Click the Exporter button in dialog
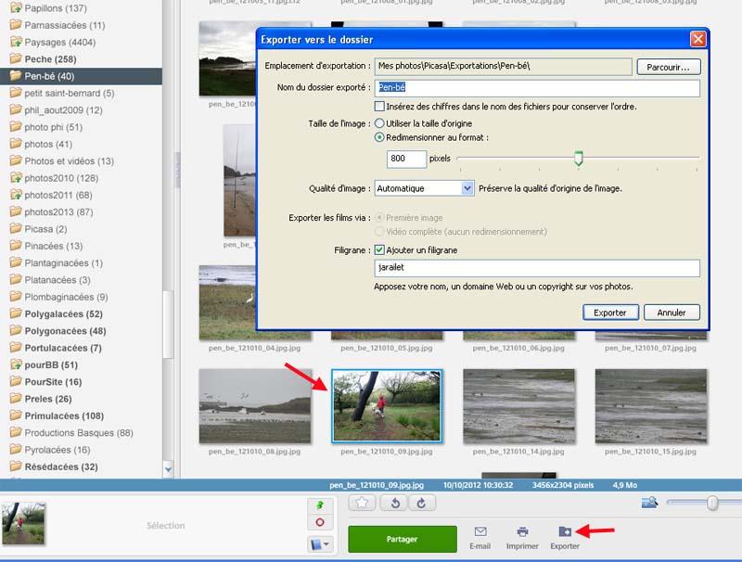Screen dimensions: 742x562 click(x=610, y=313)
